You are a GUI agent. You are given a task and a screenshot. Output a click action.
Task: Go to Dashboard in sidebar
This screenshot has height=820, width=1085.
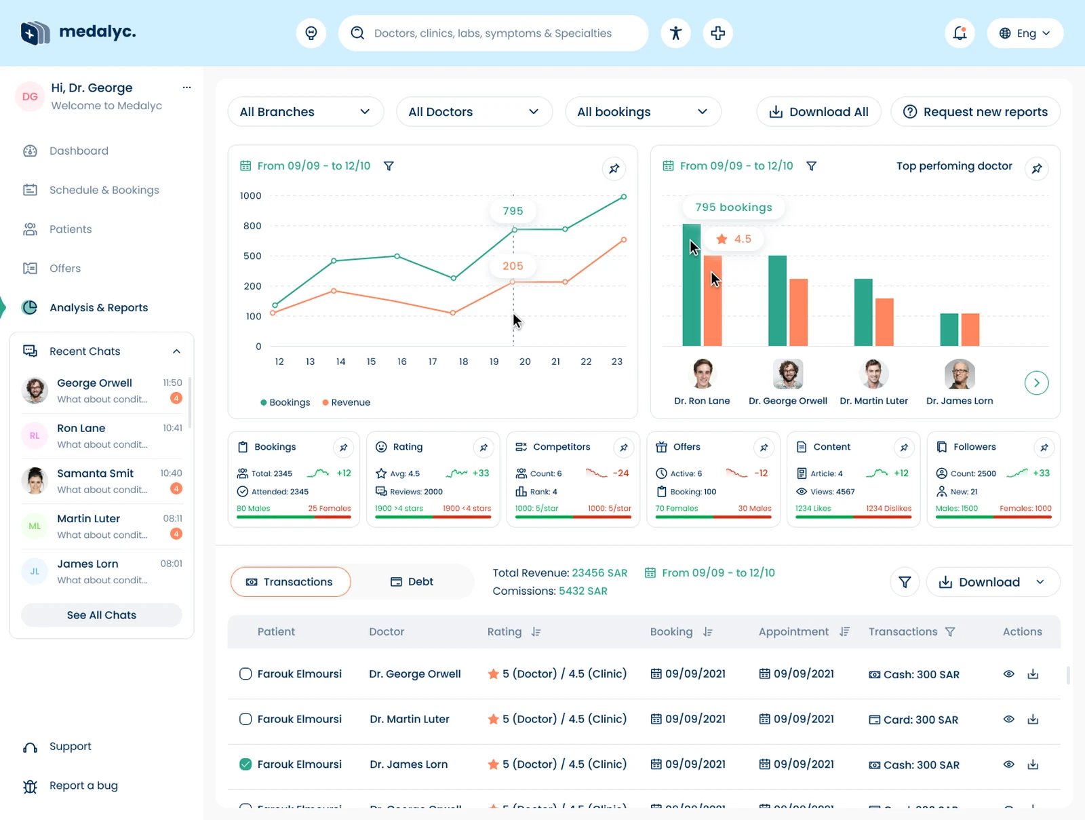[x=66, y=151]
